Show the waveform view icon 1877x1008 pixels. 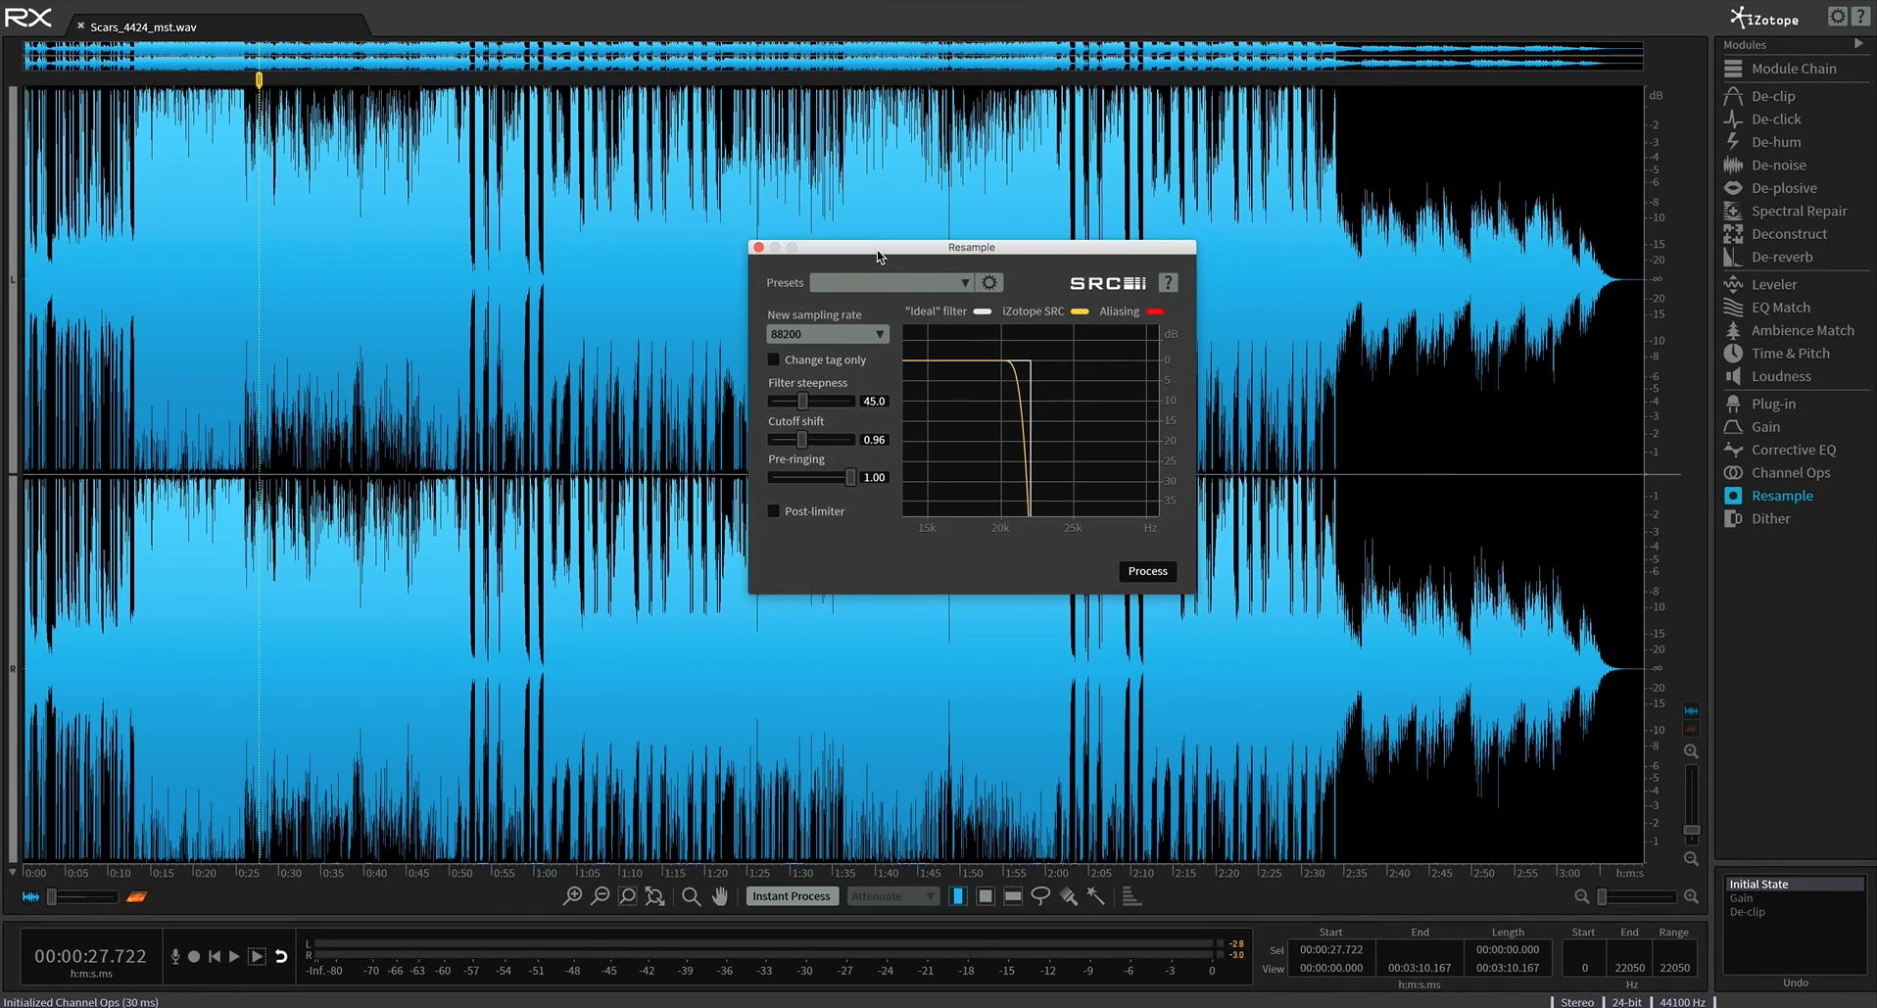coord(31,896)
